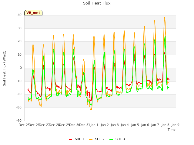Click the Jan 5 x-axis tick label
The height and width of the screenshot is (145, 194).
coord(135,125)
